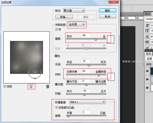Select the center light point in the preview
Screen dimensions: 153x123
point(26,57)
